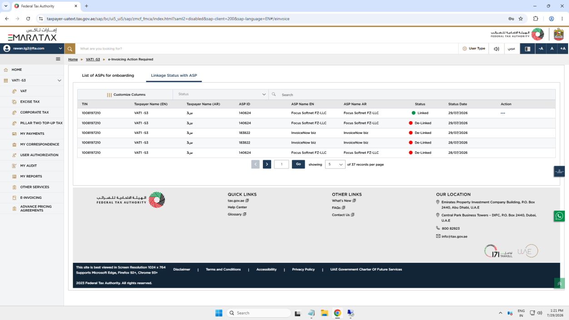This screenshot has height=320, width=569.
Task: Click the scroll-to-top arrow icon
Action: pyautogui.click(x=559, y=284)
